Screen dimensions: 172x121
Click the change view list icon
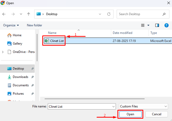click(143, 25)
